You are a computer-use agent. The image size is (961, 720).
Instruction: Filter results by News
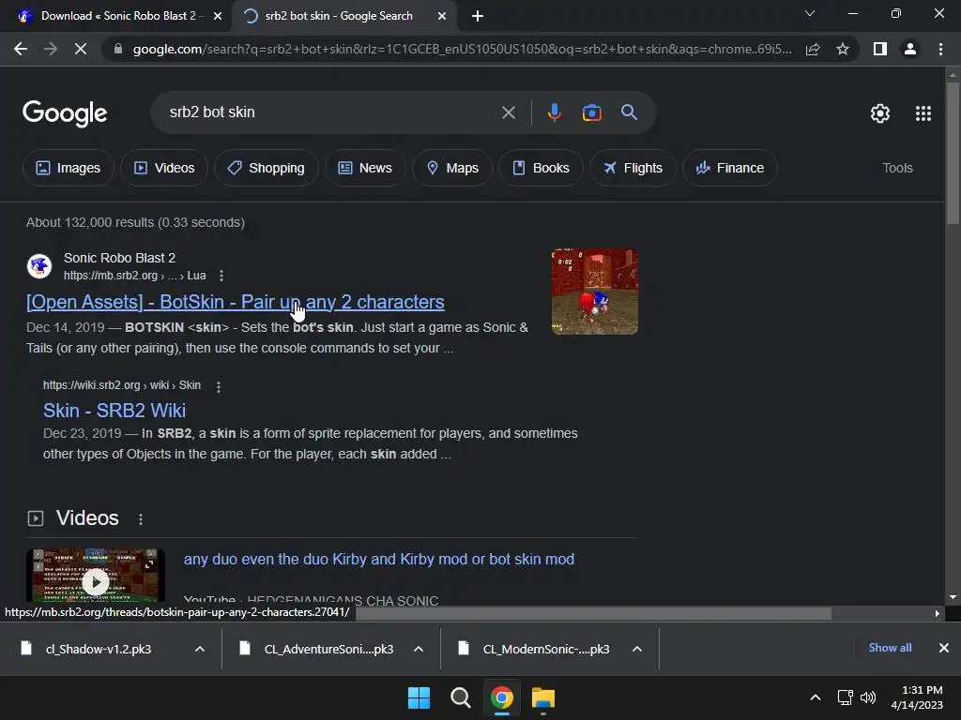pyautogui.click(x=365, y=168)
